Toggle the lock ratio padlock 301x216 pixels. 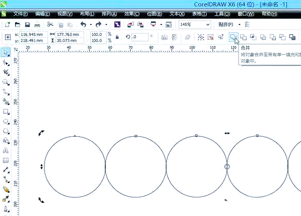[x=117, y=37]
